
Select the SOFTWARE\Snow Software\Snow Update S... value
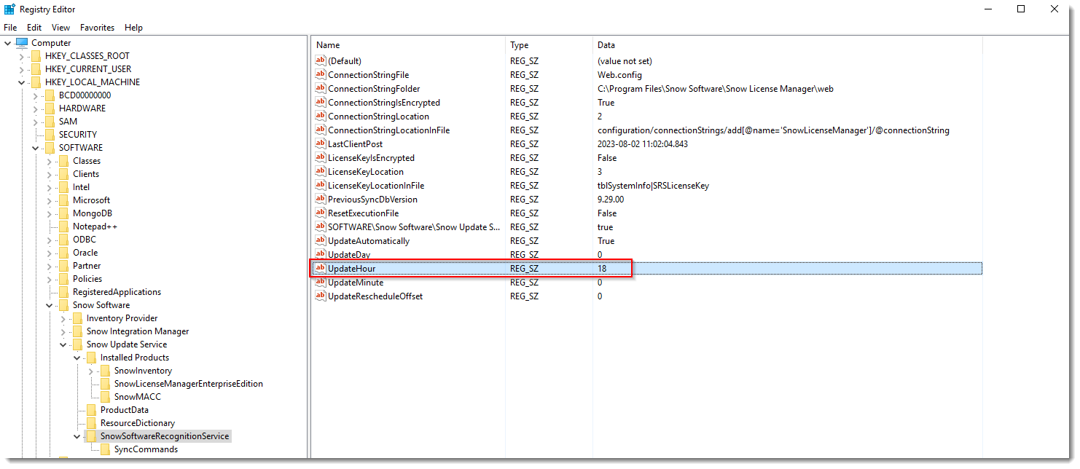tap(414, 227)
